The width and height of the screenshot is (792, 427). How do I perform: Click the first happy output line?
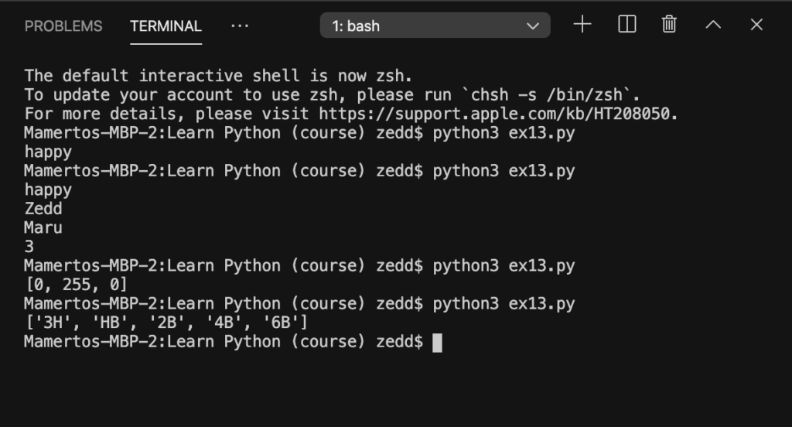coord(48,152)
